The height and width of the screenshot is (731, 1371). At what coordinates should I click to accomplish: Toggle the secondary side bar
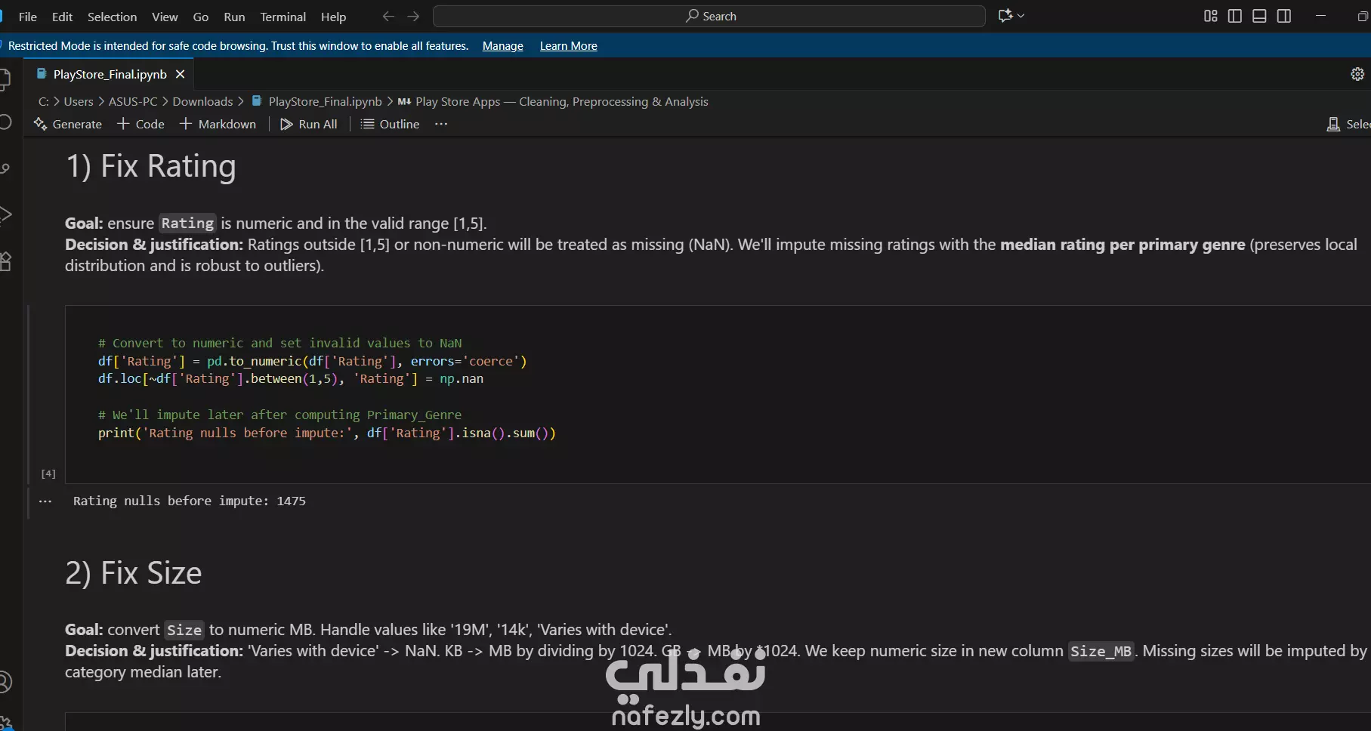tap(1284, 16)
